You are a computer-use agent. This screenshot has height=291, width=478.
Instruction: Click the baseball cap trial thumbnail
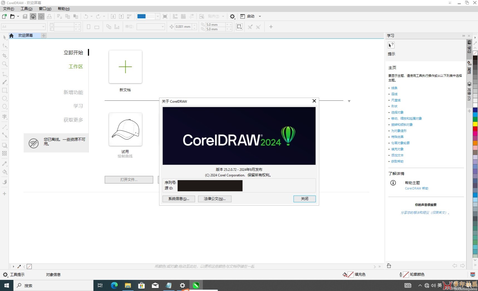pos(126,129)
